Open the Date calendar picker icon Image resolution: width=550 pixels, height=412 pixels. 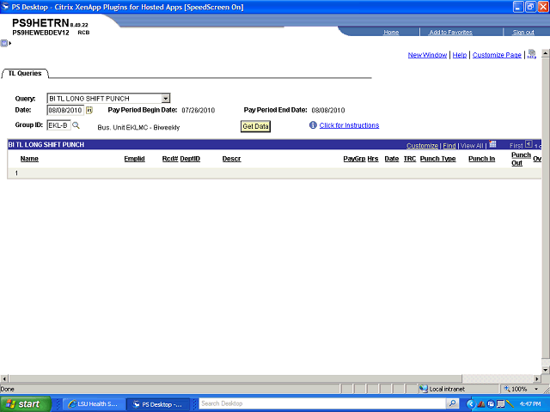[x=89, y=111]
